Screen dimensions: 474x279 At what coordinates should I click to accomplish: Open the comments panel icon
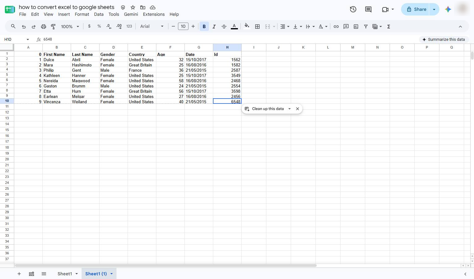(x=368, y=9)
